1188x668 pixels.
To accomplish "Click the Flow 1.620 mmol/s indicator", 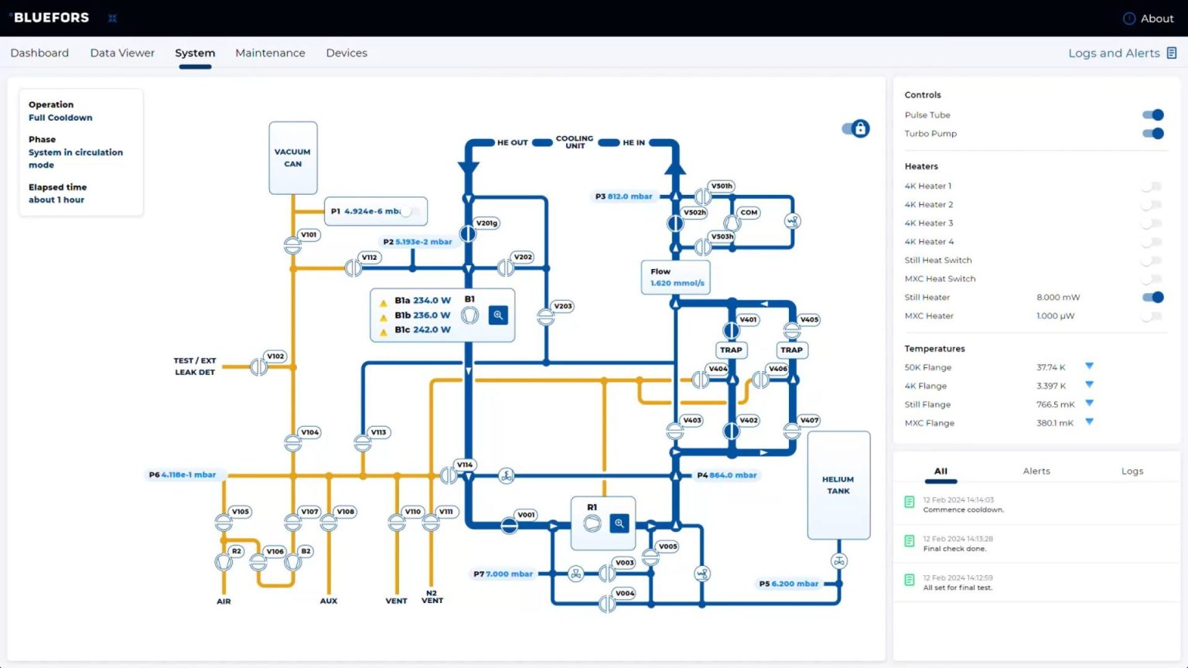I will pos(674,277).
